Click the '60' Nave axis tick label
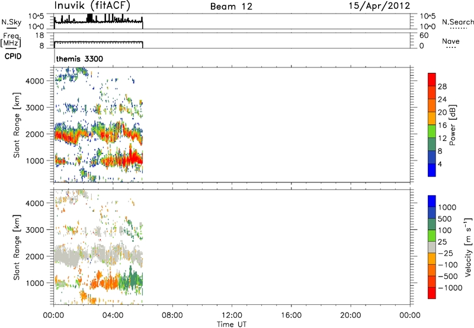This screenshot has width=474, height=328. pyautogui.click(x=424, y=36)
